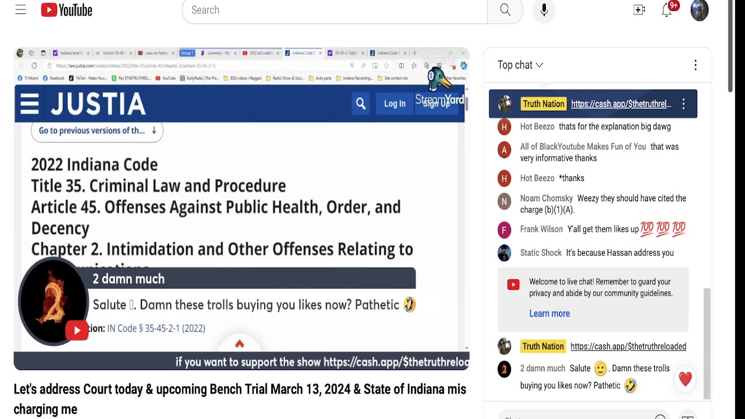Click the red YouTube badge on overlay
The width and height of the screenshot is (745, 419).
click(x=77, y=331)
